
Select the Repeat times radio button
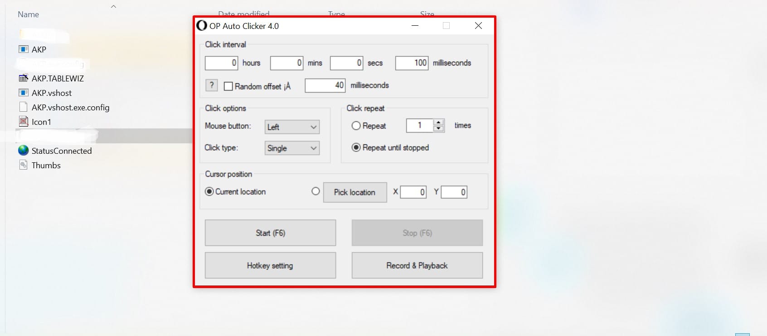coord(356,126)
